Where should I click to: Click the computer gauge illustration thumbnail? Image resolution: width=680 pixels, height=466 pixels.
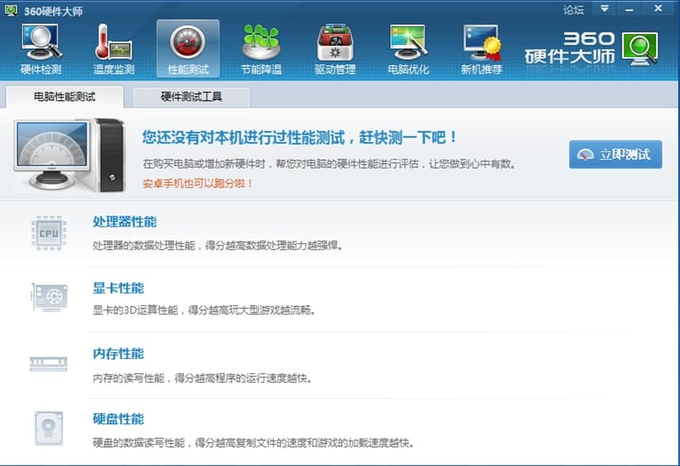[69, 155]
